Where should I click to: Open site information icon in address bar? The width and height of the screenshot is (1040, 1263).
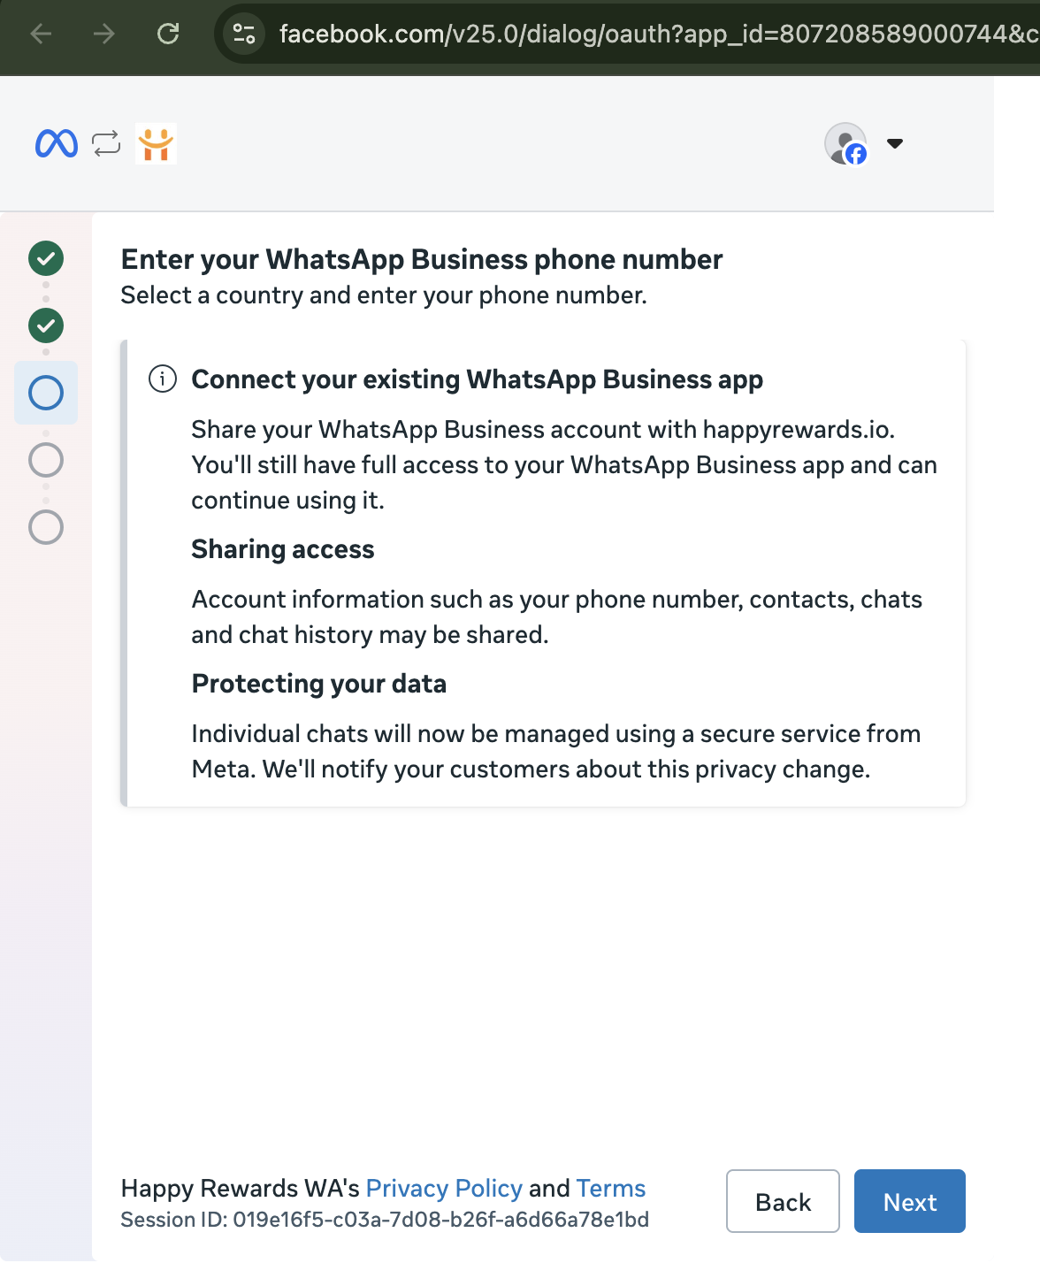(244, 34)
